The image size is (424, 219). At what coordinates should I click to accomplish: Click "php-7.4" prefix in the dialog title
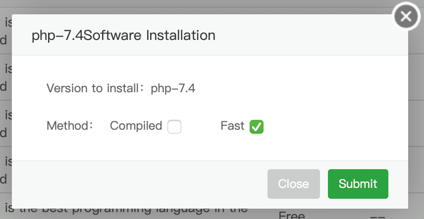coord(58,36)
